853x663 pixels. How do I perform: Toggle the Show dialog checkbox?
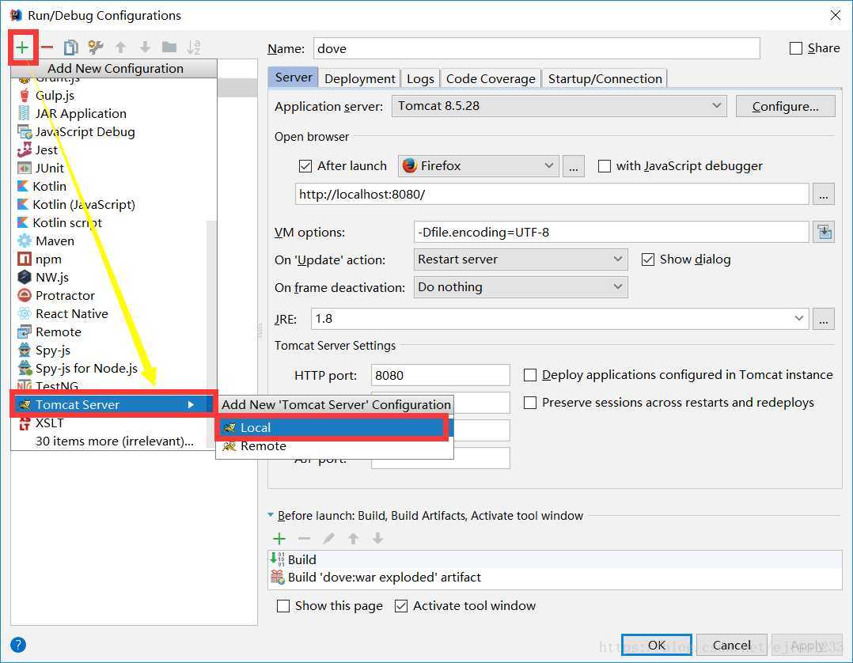coord(648,260)
